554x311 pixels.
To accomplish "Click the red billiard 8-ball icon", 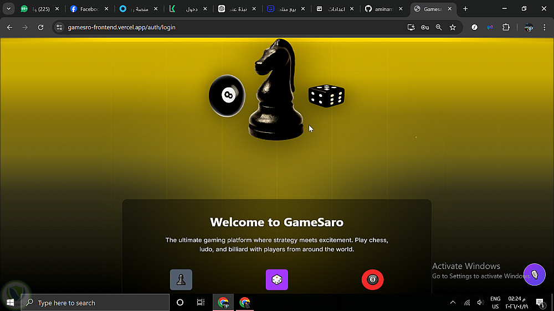I will 372,279.
